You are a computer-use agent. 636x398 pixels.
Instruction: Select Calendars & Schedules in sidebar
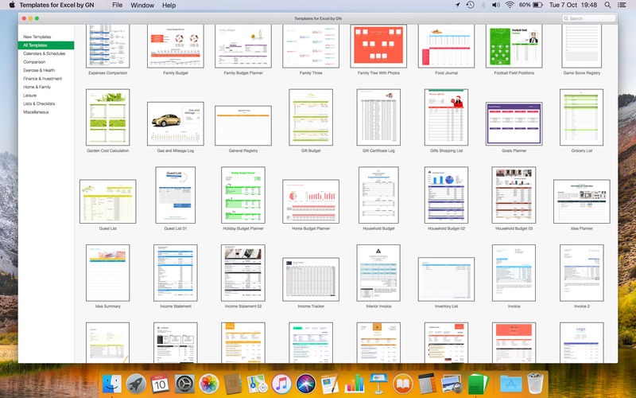point(45,53)
